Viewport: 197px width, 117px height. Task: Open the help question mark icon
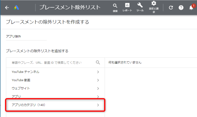(181, 8)
